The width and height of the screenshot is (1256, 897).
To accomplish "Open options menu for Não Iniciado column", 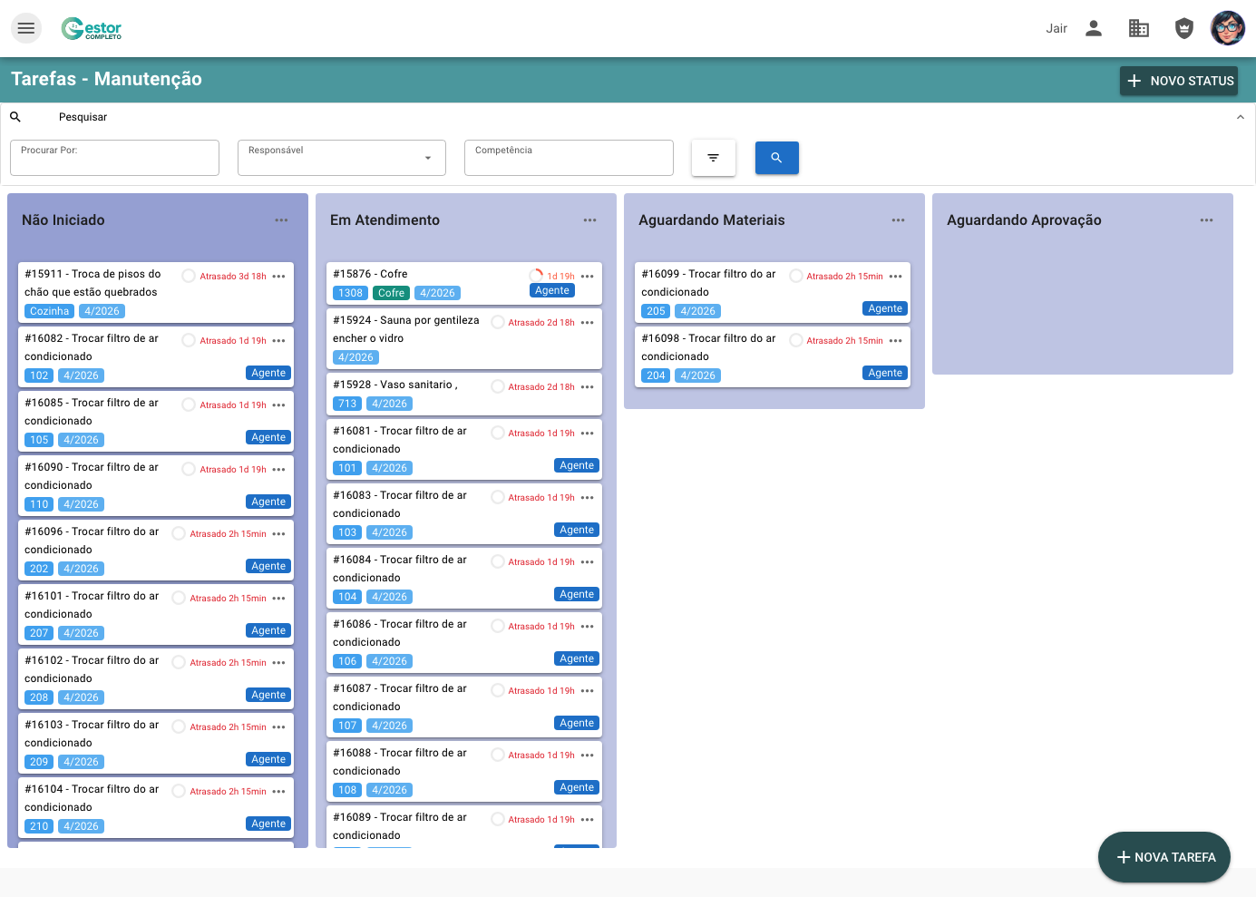I will coord(281,220).
